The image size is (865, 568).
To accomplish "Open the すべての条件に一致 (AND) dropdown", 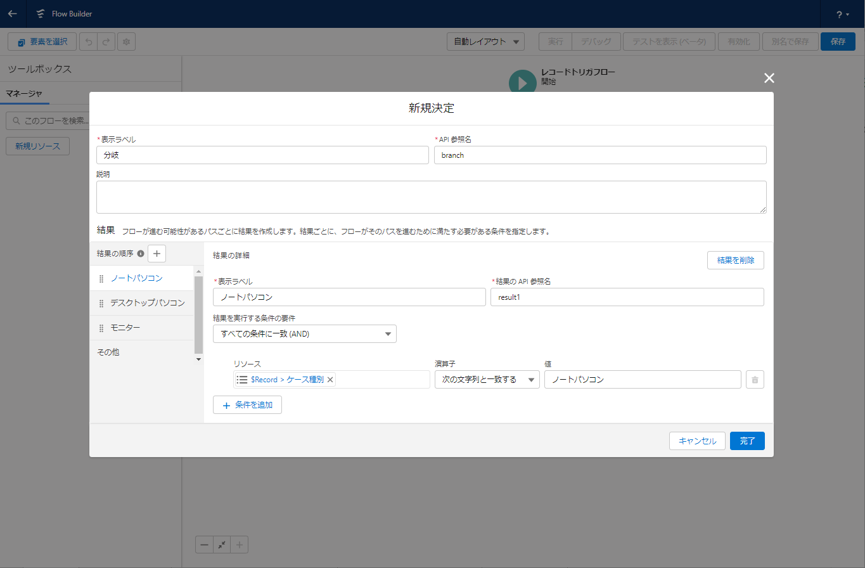I will [x=305, y=334].
